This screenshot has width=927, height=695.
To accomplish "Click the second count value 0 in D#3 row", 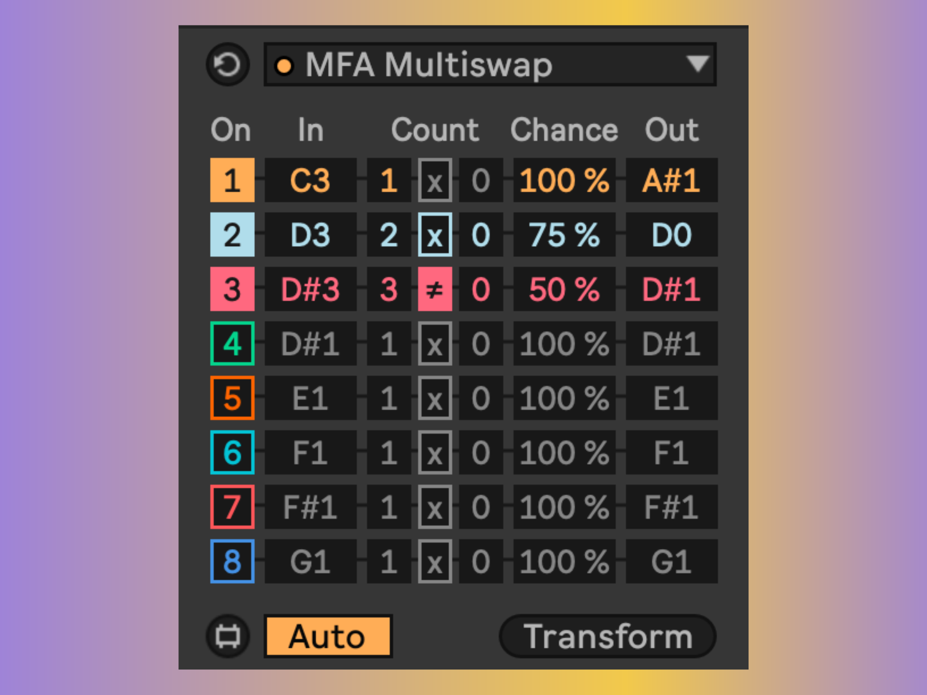I will (481, 289).
